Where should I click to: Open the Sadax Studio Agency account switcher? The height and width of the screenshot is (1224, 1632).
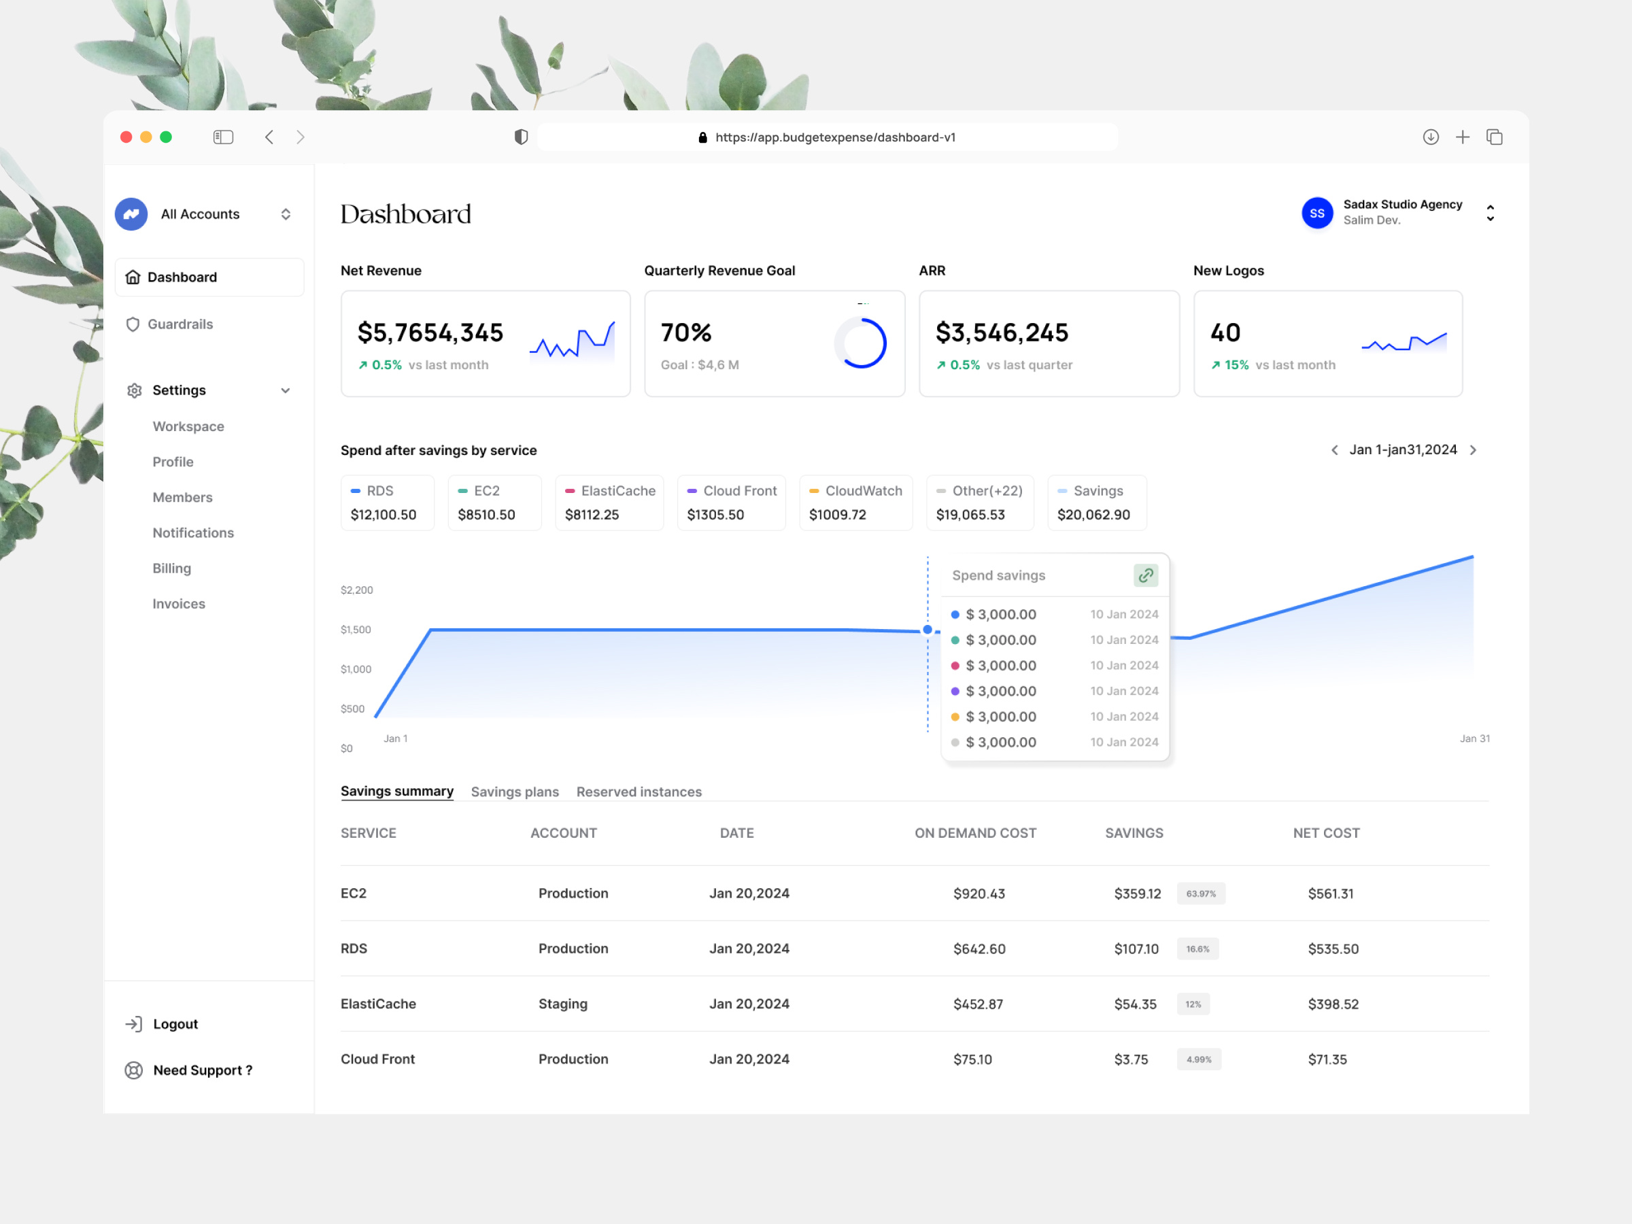point(1491,214)
